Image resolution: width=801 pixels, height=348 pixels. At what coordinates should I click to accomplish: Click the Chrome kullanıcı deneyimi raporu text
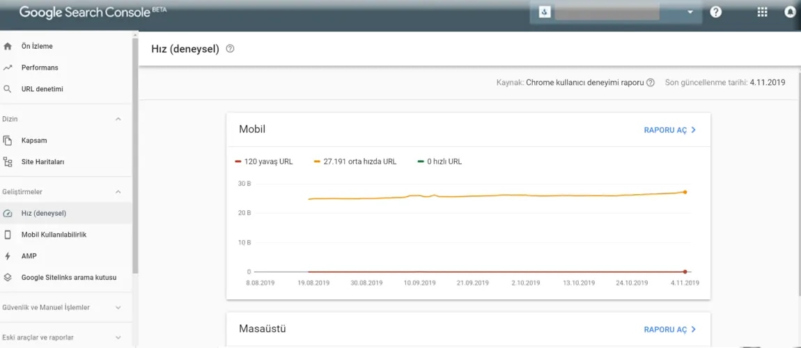click(585, 83)
